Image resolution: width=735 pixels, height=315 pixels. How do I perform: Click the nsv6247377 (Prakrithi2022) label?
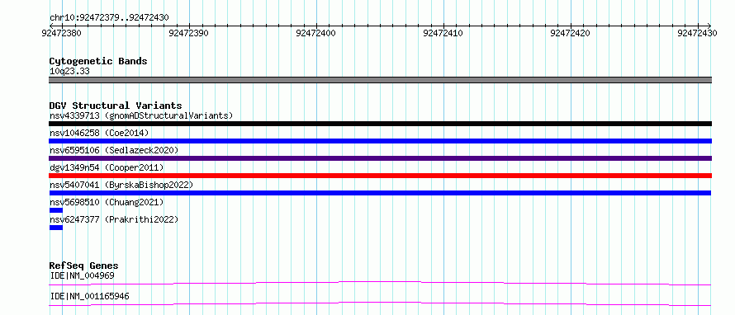[x=114, y=219]
